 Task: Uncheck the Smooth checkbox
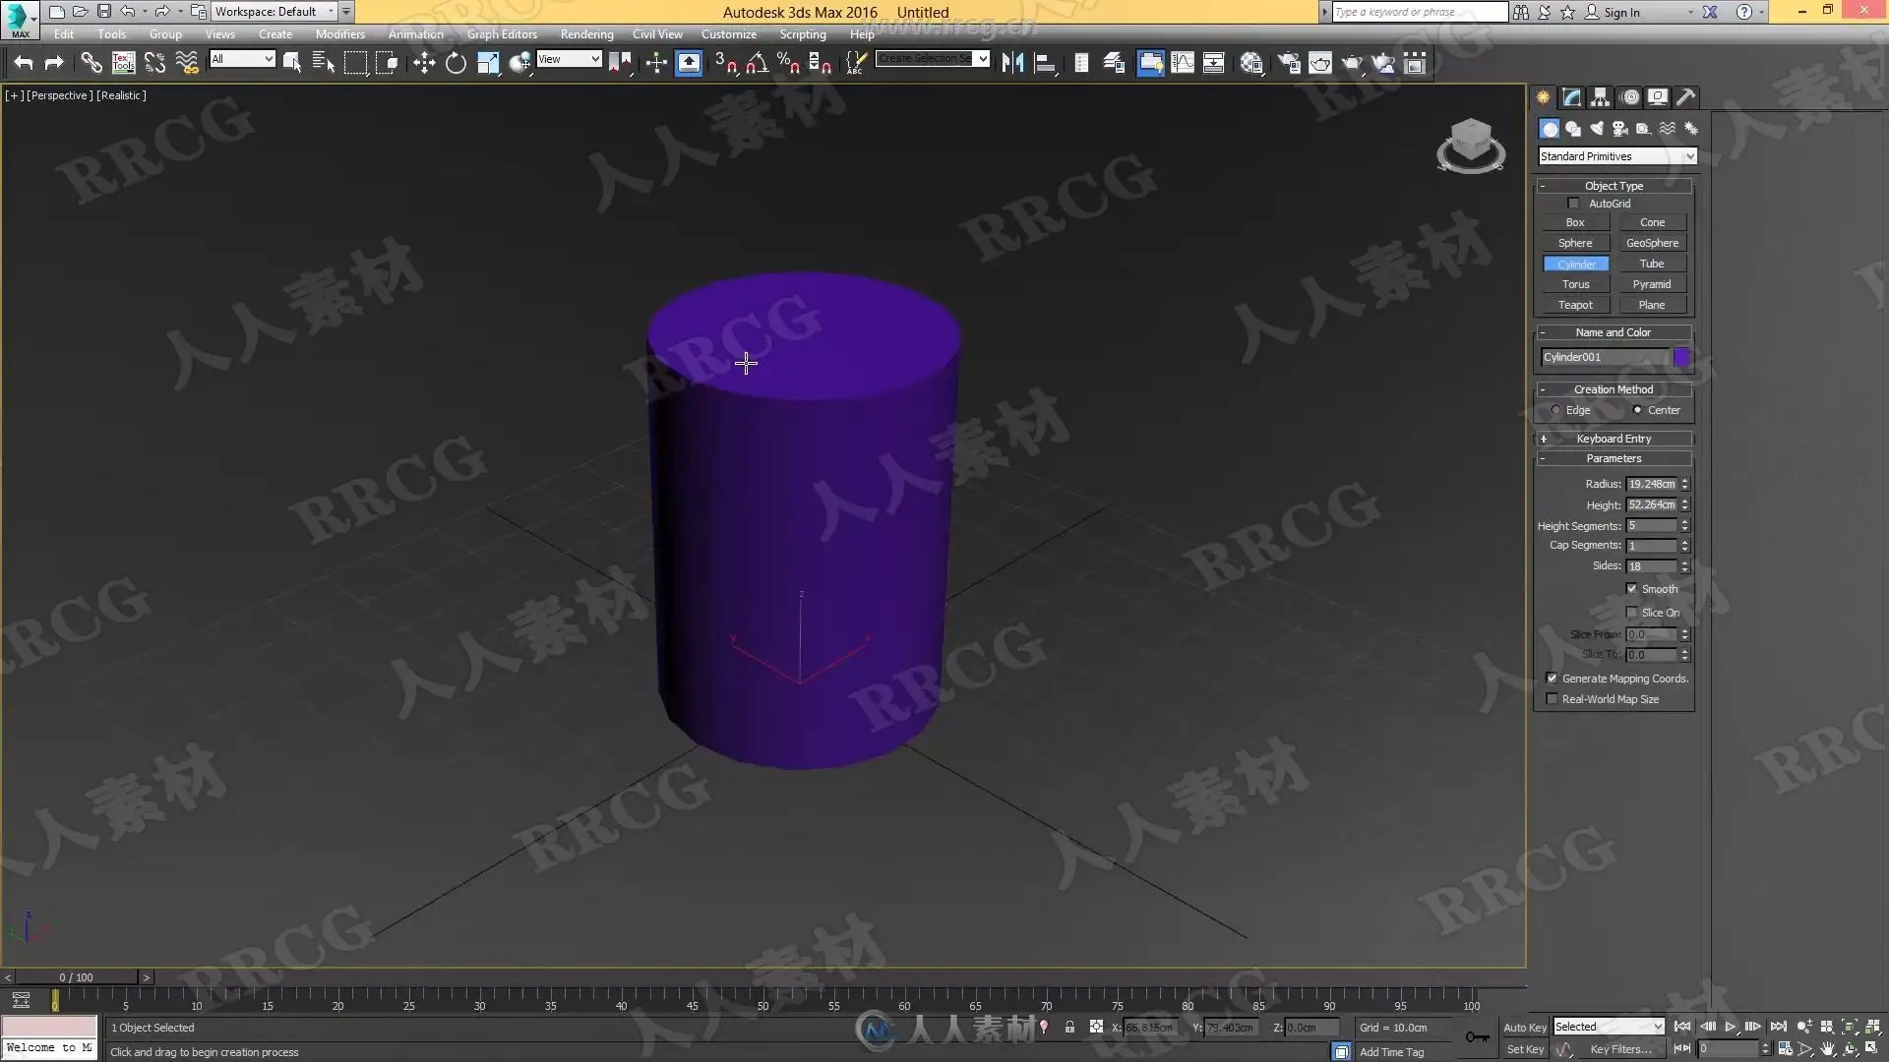(x=1631, y=589)
